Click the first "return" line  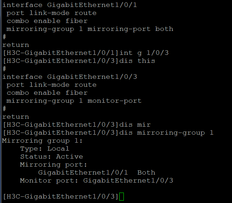click(x=16, y=45)
